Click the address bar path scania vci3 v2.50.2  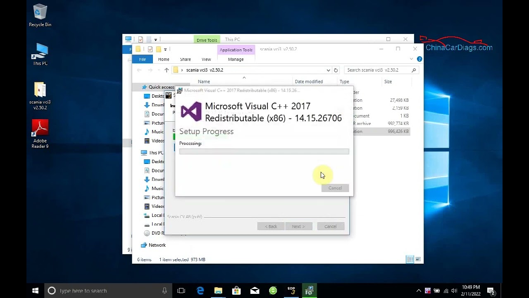point(205,70)
